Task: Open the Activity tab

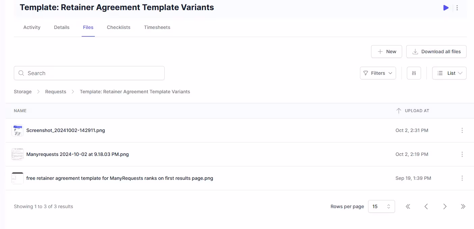Action: coord(32,27)
